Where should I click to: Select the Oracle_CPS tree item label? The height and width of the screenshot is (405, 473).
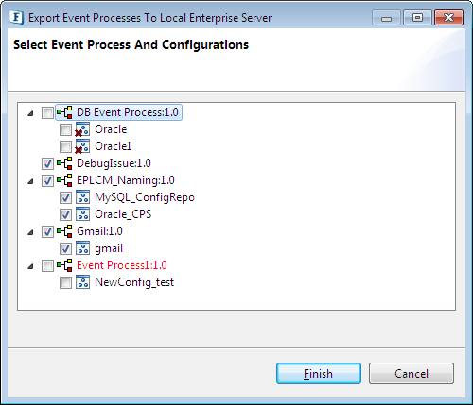pos(123,214)
